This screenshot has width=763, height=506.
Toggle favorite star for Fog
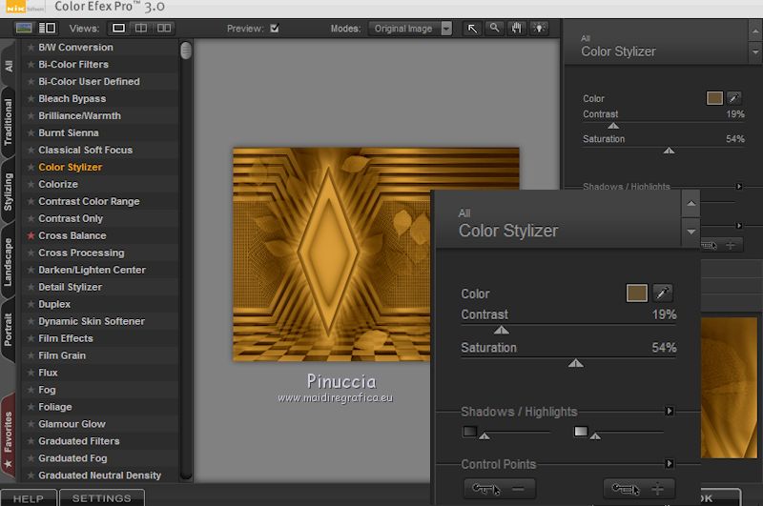pyautogui.click(x=31, y=390)
